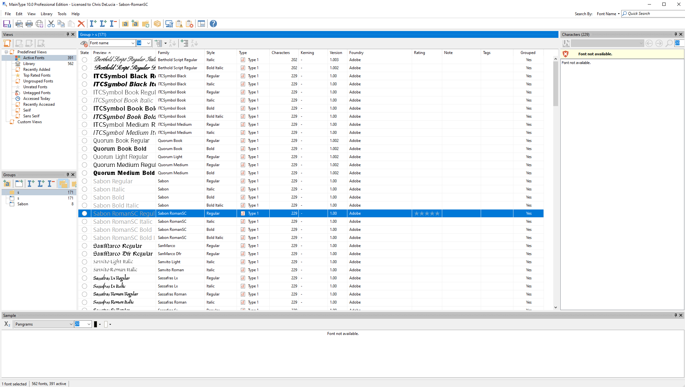Click the clipboard with red X icon
This screenshot has width=685, height=387.
[190, 24]
